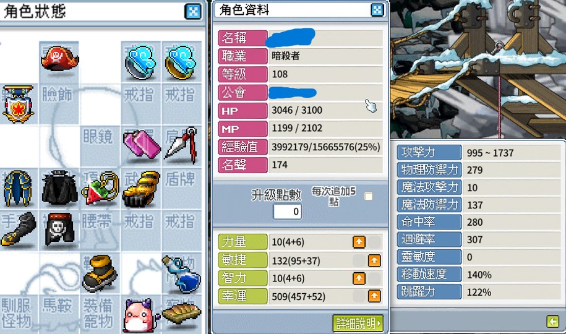Click the medal badge with maple leaf

pyautogui.click(x=18, y=104)
